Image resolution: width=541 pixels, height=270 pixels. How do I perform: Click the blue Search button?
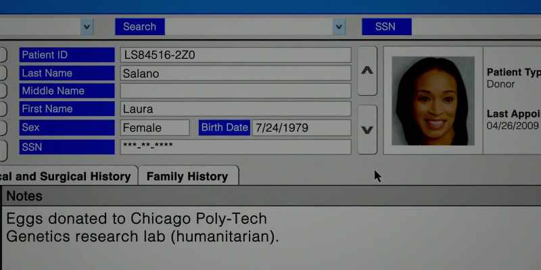(x=140, y=27)
